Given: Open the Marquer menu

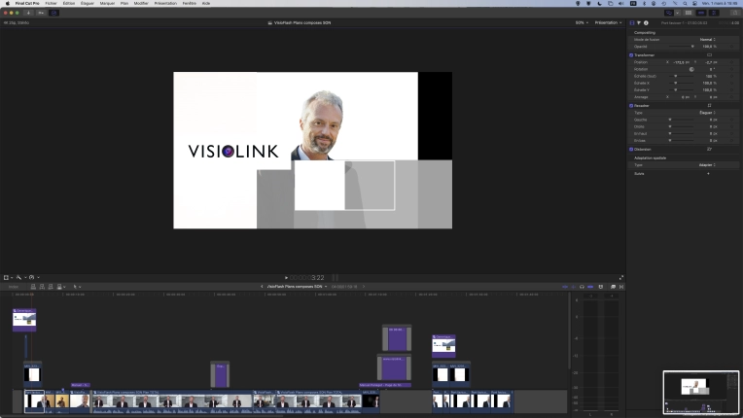Looking at the screenshot, I should 107,3.
